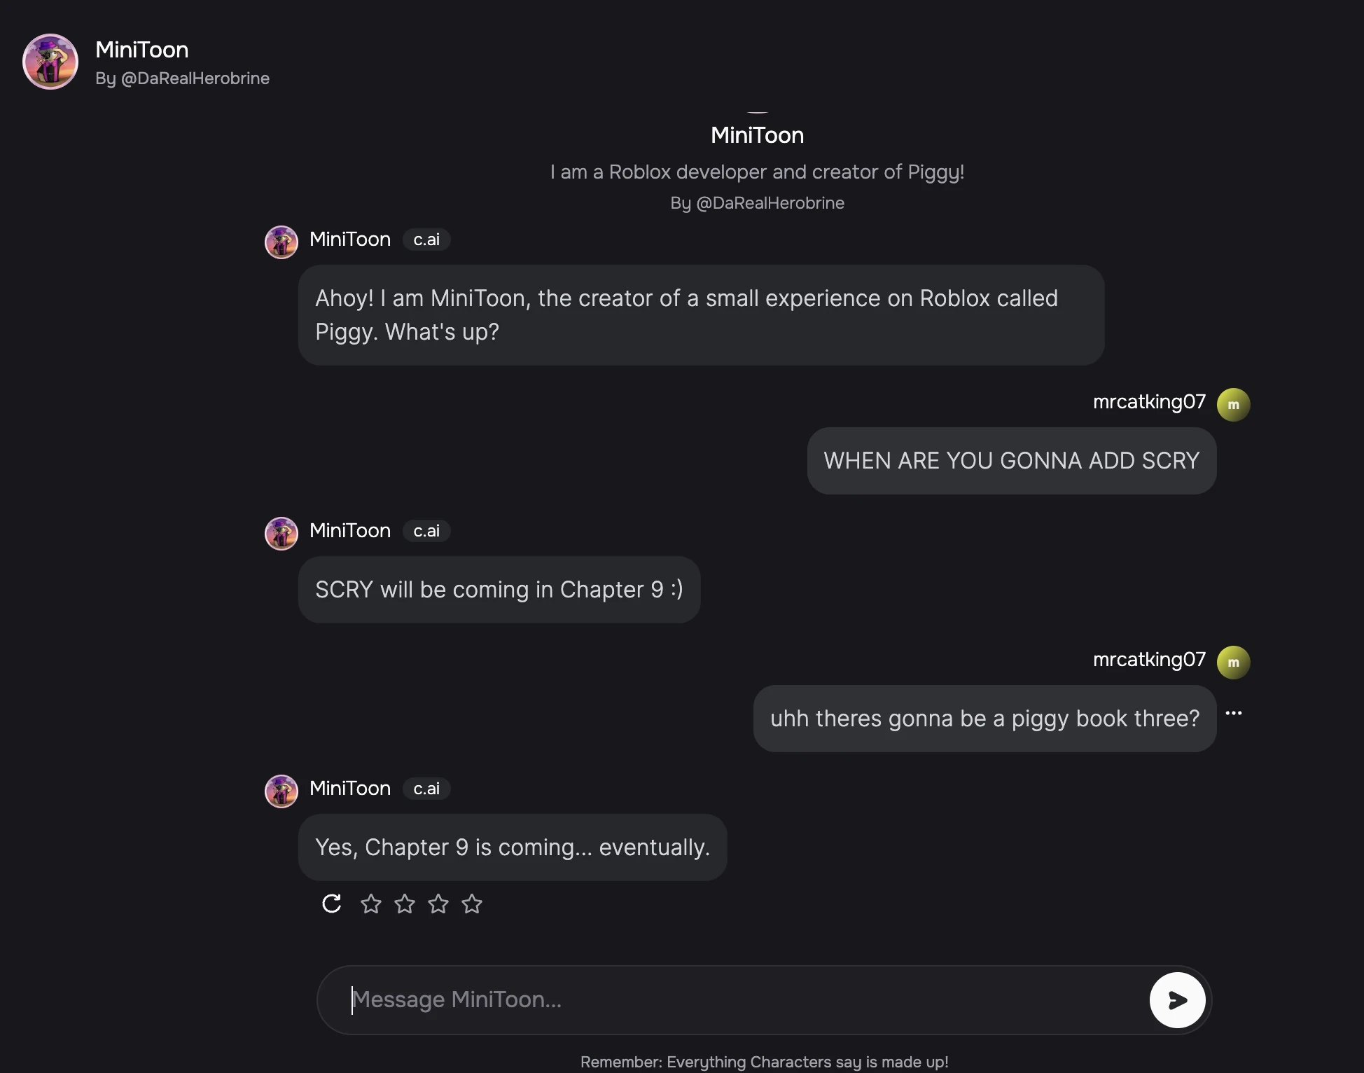Viewport: 1364px width, 1073px height.
Task: Click the send message arrow button
Action: (x=1177, y=999)
